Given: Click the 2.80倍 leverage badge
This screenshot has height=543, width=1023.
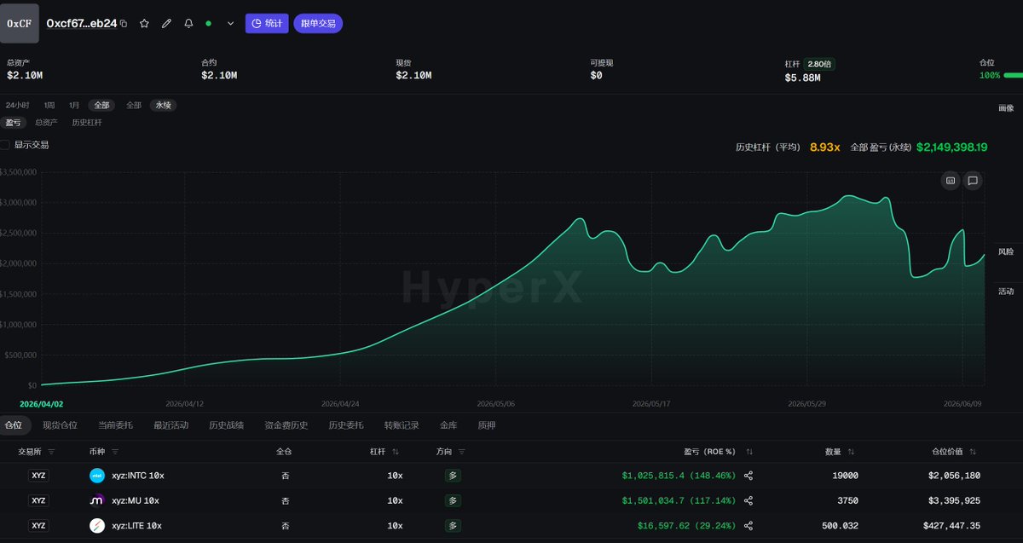Looking at the screenshot, I should [820, 64].
